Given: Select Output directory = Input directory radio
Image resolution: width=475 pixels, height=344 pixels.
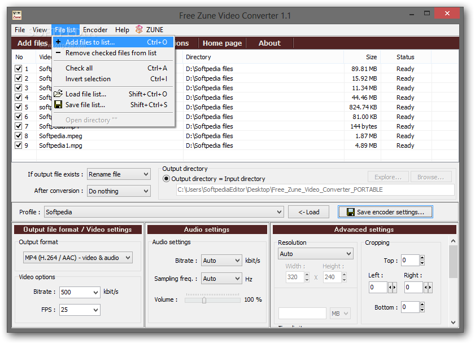Looking at the screenshot, I should click(x=166, y=179).
